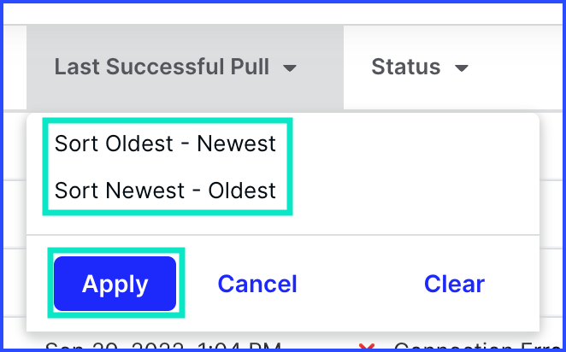The height and width of the screenshot is (352, 566).
Task: Select the Last Successful Pull column header
Action: pos(162,67)
